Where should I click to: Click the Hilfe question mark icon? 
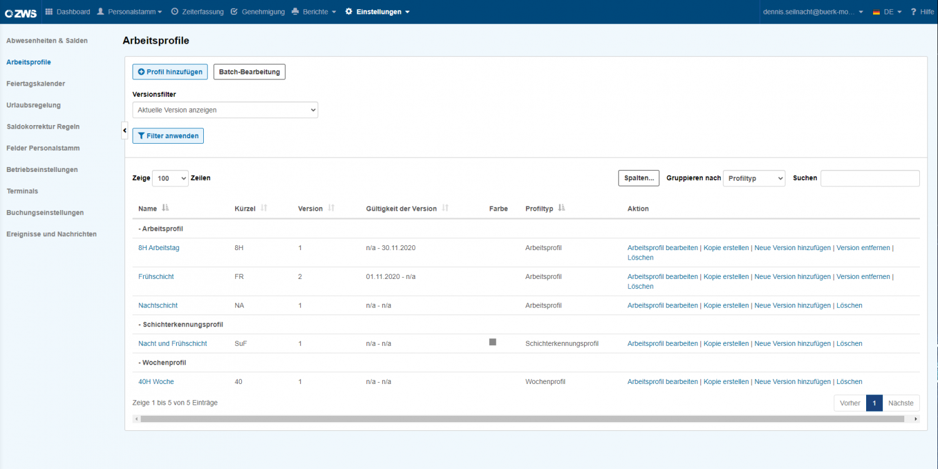[x=914, y=12]
